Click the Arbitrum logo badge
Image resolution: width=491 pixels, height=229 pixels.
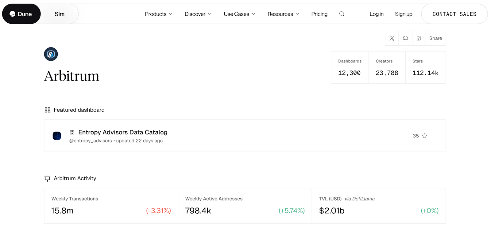pyautogui.click(x=51, y=54)
